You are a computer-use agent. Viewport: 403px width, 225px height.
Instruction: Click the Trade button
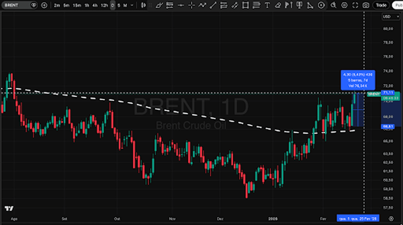point(381,5)
